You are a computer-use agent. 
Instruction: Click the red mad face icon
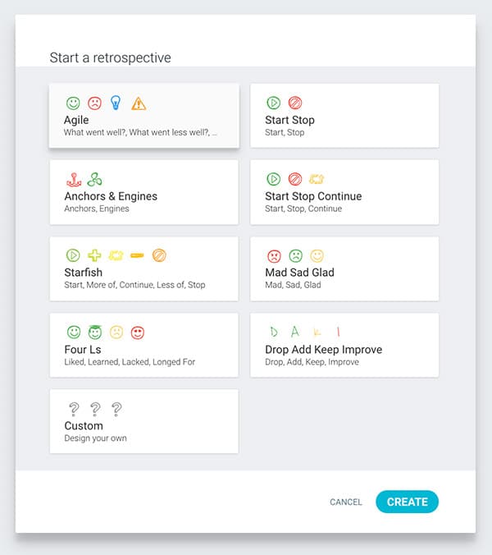point(274,256)
